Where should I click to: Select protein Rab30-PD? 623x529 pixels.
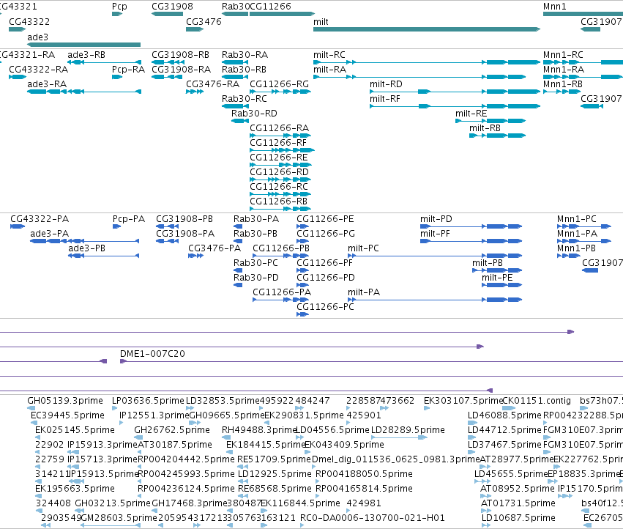pyautogui.click(x=256, y=278)
